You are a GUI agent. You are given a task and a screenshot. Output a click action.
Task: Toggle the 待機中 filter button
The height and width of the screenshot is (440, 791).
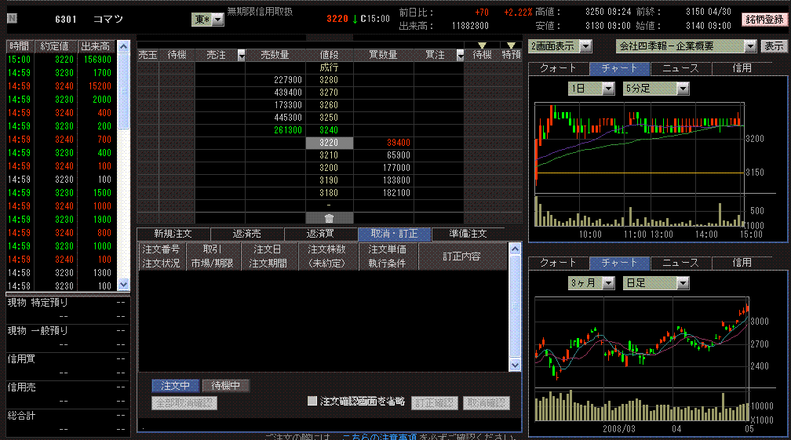[225, 386]
